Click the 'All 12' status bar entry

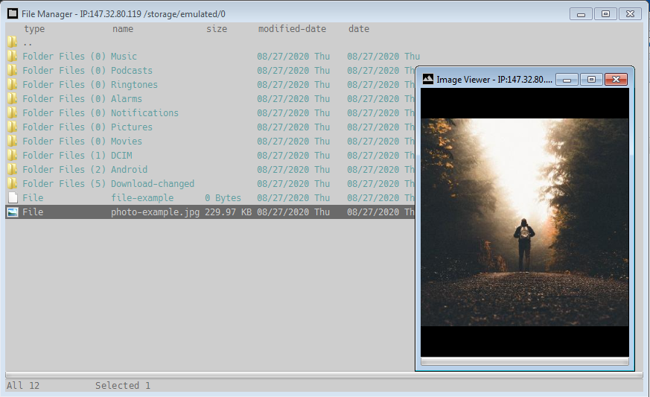click(x=23, y=385)
